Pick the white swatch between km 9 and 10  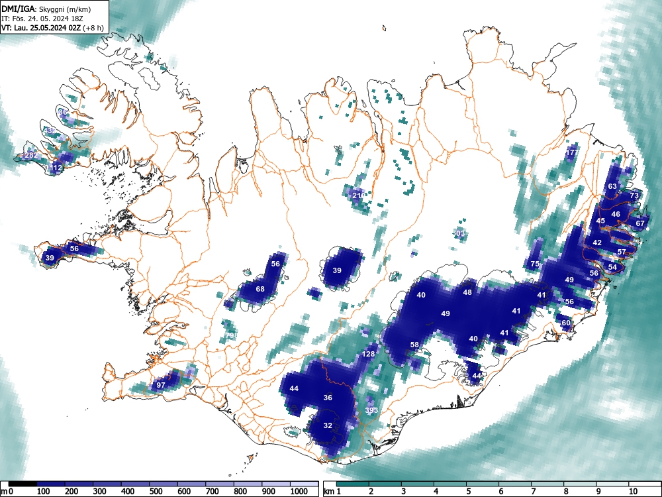click(x=612, y=484)
